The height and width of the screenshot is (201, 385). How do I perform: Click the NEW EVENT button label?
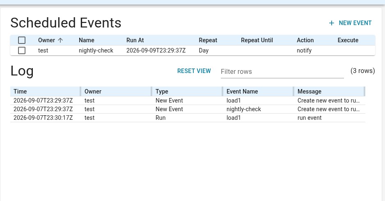(x=355, y=23)
